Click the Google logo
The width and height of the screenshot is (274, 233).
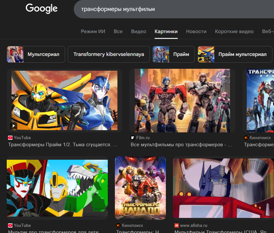click(42, 8)
